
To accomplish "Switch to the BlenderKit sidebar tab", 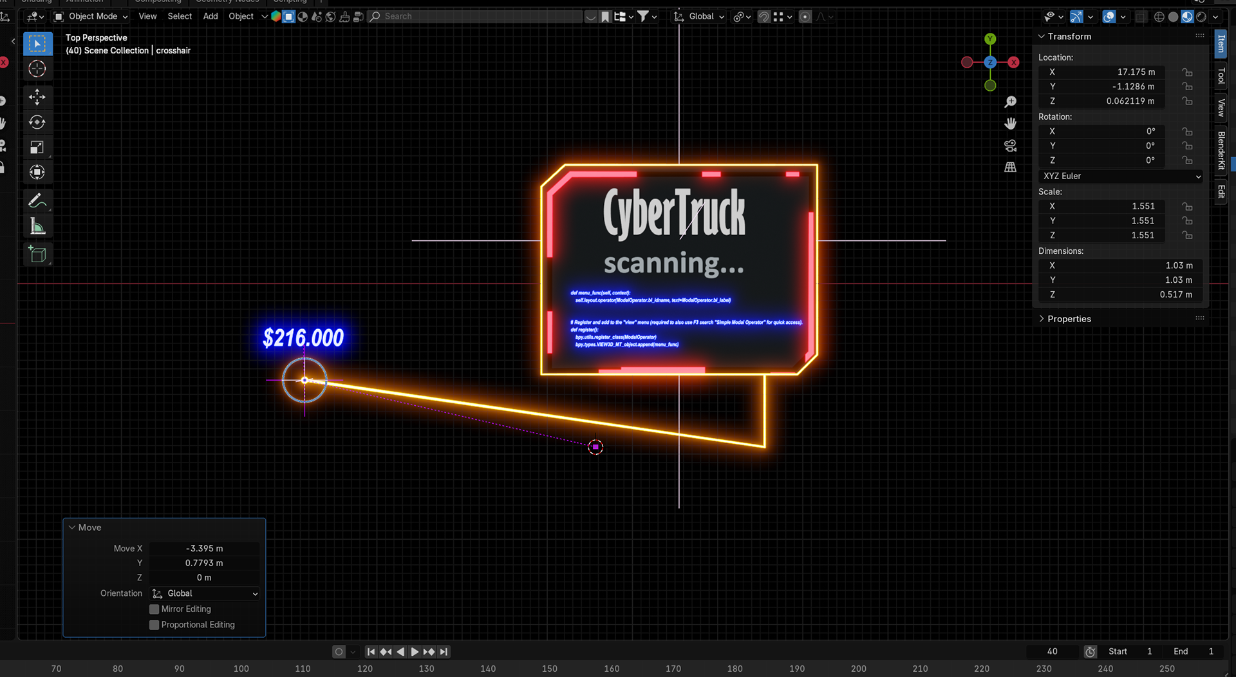I will tap(1221, 150).
